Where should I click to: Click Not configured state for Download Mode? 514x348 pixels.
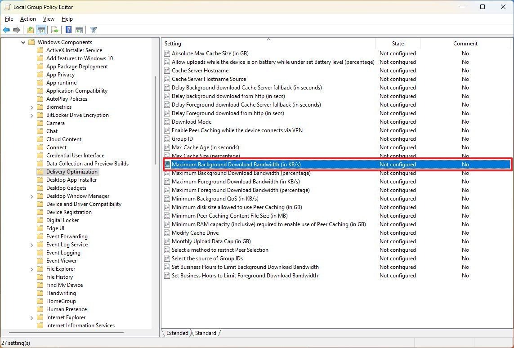pos(397,122)
